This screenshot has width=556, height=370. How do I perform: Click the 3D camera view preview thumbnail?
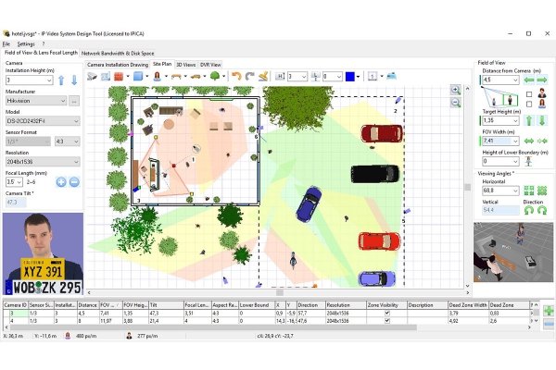513,252
